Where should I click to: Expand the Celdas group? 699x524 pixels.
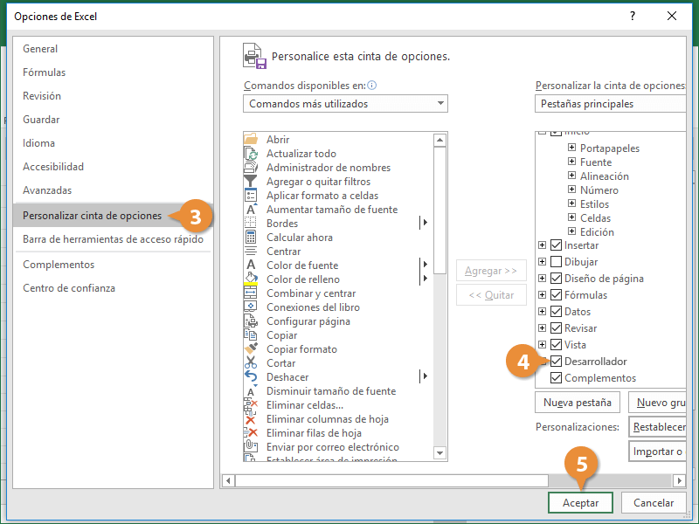(x=571, y=217)
